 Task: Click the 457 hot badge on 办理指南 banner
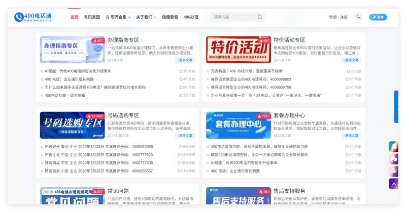tap(98, 40)
